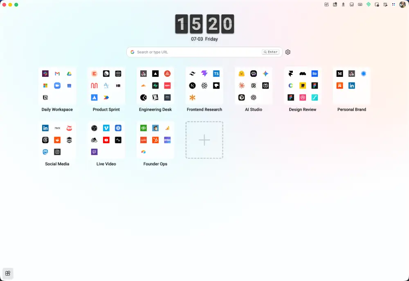Click the Enter search button
Viewport: 409px width, 281px height.
tap(270, 52)
